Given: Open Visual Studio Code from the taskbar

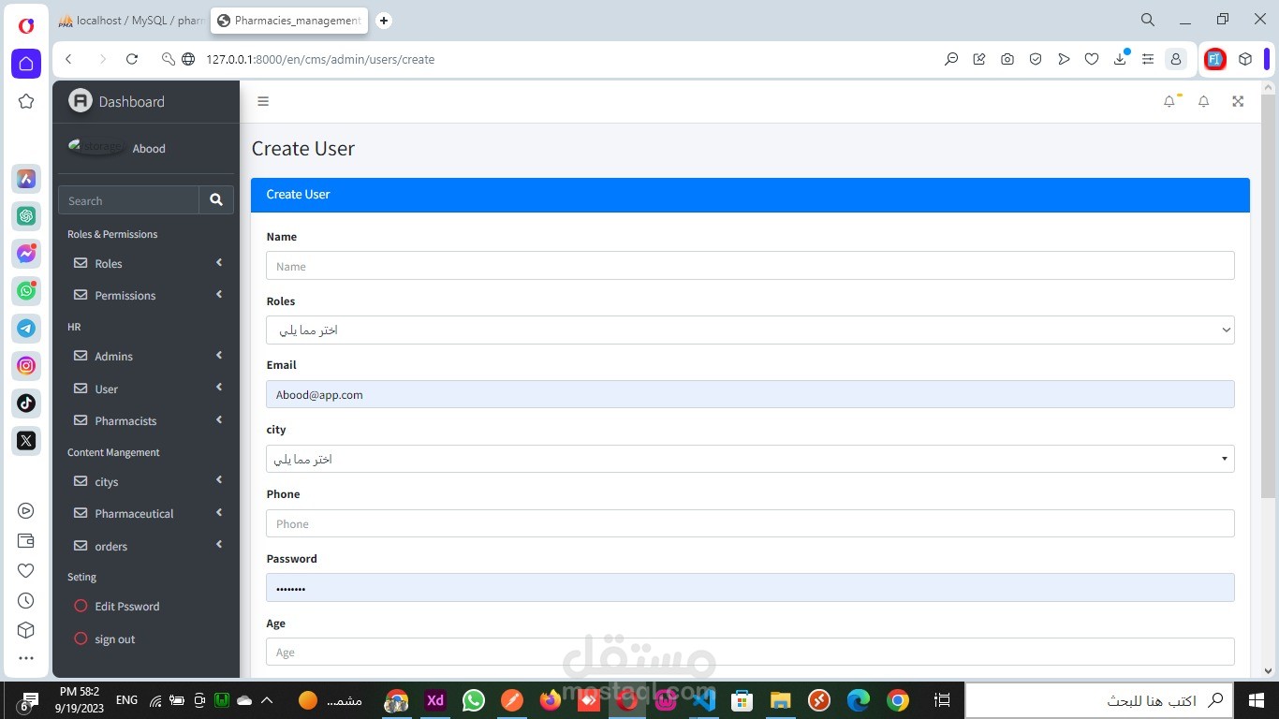Looking at the screenshot, I should click(704, 699).
